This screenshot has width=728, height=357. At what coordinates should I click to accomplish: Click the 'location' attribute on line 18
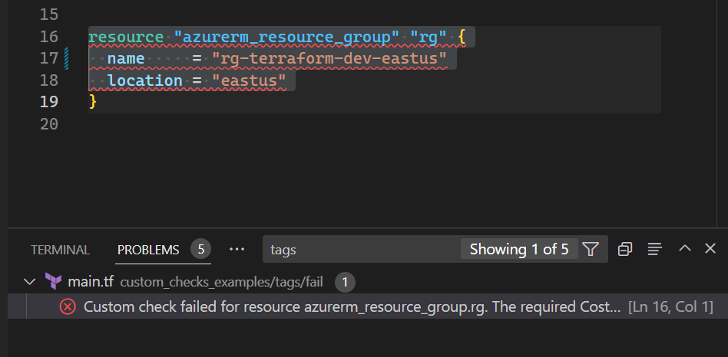pyautogui.click(x=145, y=80)
